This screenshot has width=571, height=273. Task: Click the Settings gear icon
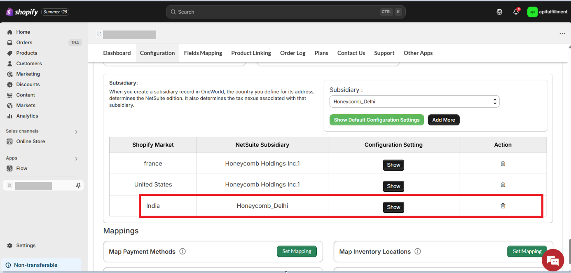[x=10, y=245]
